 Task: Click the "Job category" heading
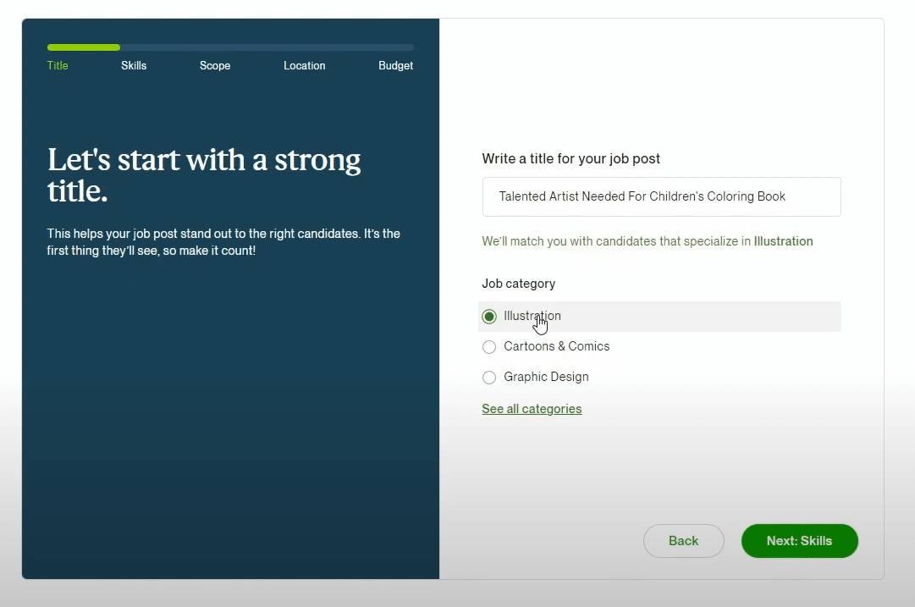[519, 284]
